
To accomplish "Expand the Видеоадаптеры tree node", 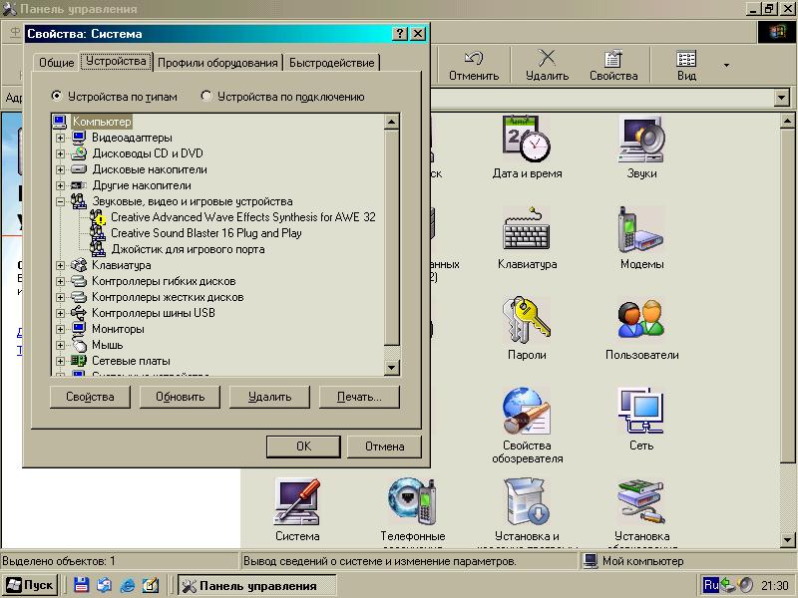I will [60, 138].
